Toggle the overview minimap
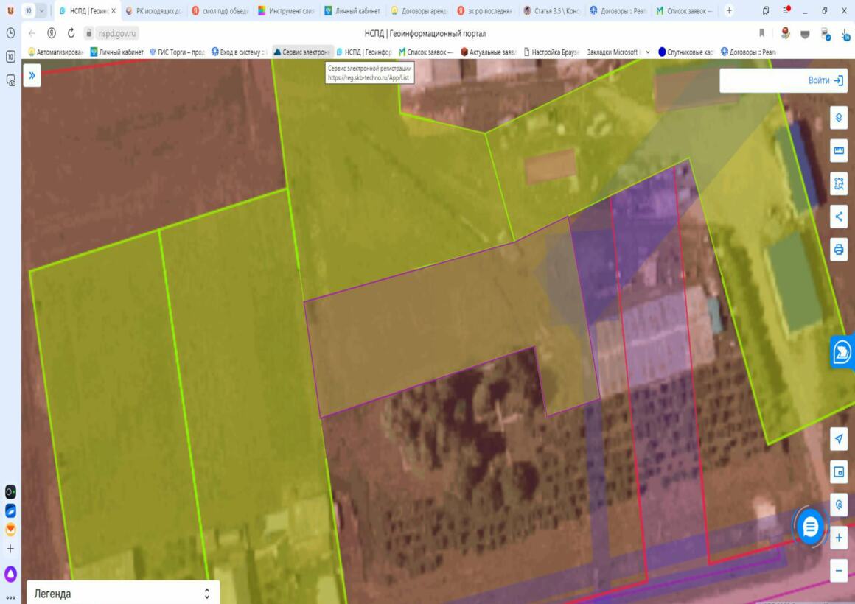Screen dimensions: 855x604 pyautogui.click(x=838, y=472)
